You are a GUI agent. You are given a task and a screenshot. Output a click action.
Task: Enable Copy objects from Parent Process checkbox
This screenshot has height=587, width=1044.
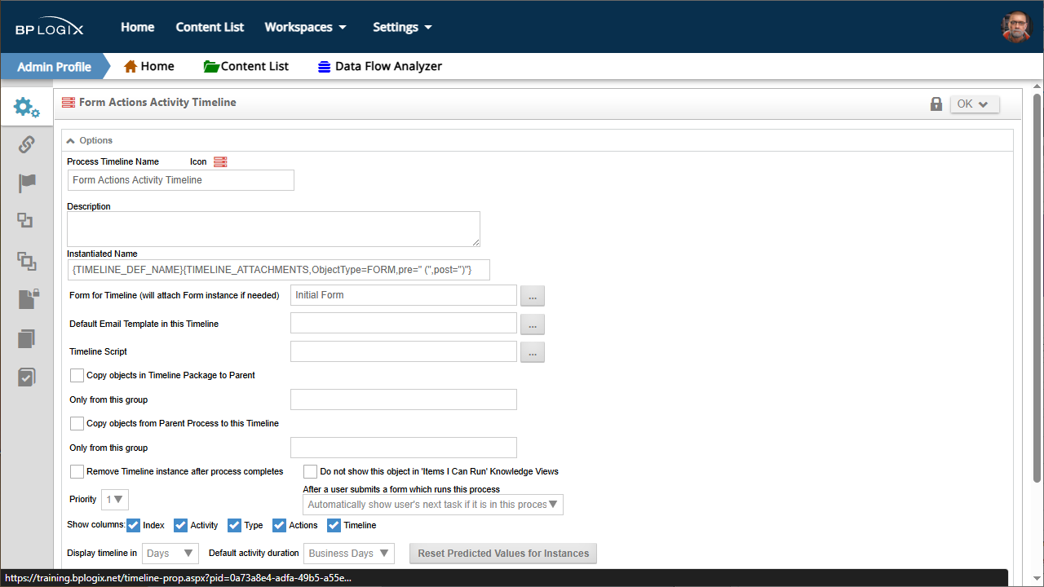tap(77, 423)
